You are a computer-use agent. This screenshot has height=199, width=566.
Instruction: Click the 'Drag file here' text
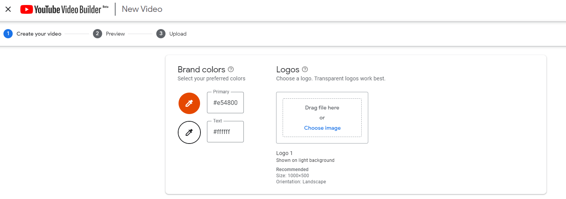click(x=322, y=108)
